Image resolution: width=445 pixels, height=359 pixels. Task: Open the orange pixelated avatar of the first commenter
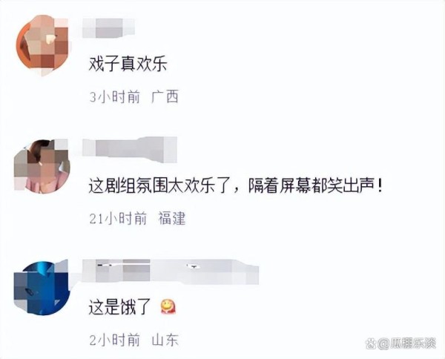tap(42, 45)
